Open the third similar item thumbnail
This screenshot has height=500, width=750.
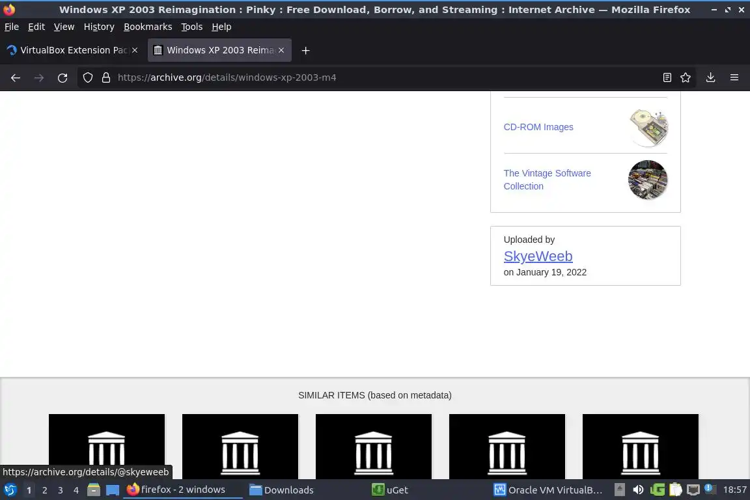point(374,447)
